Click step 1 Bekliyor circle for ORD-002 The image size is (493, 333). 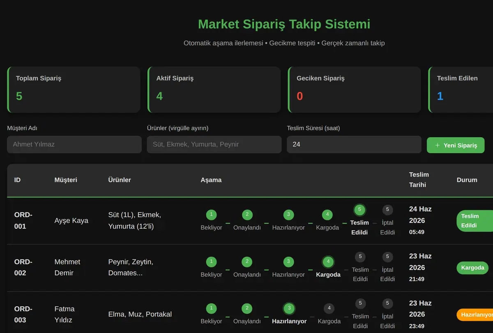[211, 262]
